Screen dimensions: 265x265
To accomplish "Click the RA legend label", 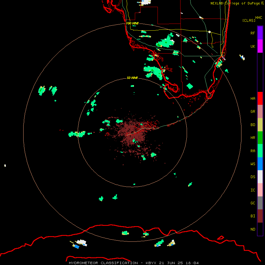I will click(x=253, y=151).
